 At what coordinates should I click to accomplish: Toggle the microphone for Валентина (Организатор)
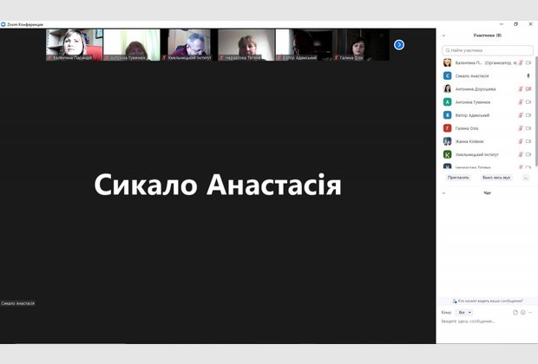[521, 62]
